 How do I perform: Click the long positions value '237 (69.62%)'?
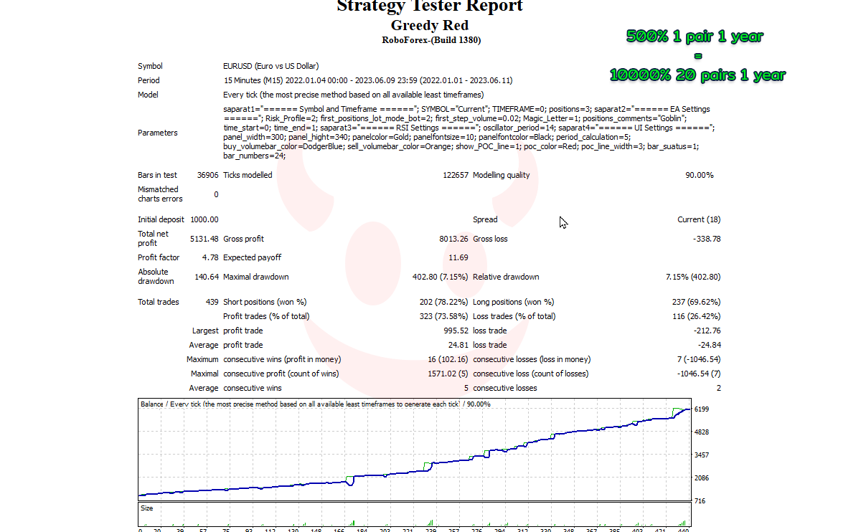[696, 302]
